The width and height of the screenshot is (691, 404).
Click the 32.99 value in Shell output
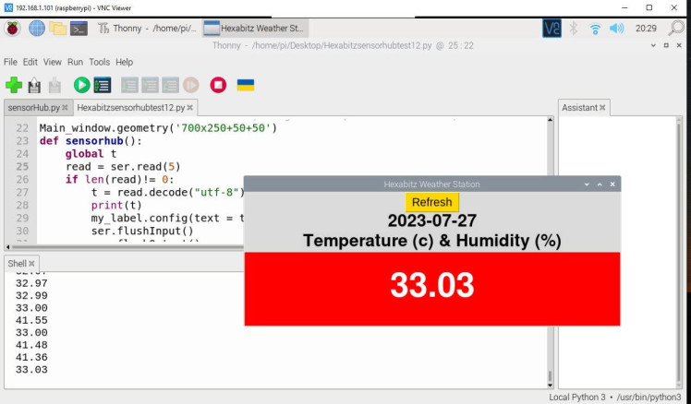31,296
